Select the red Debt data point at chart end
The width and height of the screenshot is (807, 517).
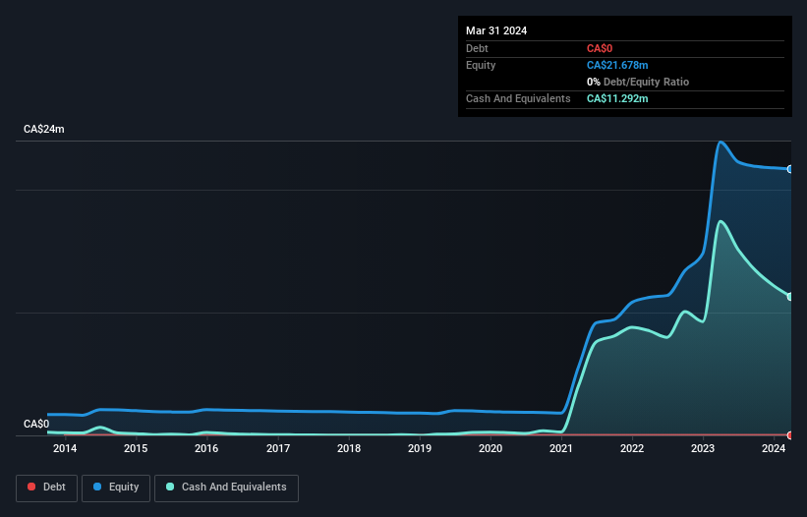coord(790,435)
